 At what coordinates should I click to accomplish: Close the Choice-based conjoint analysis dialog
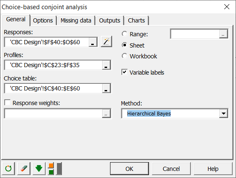pyautogui.click(x=227, y=7)
